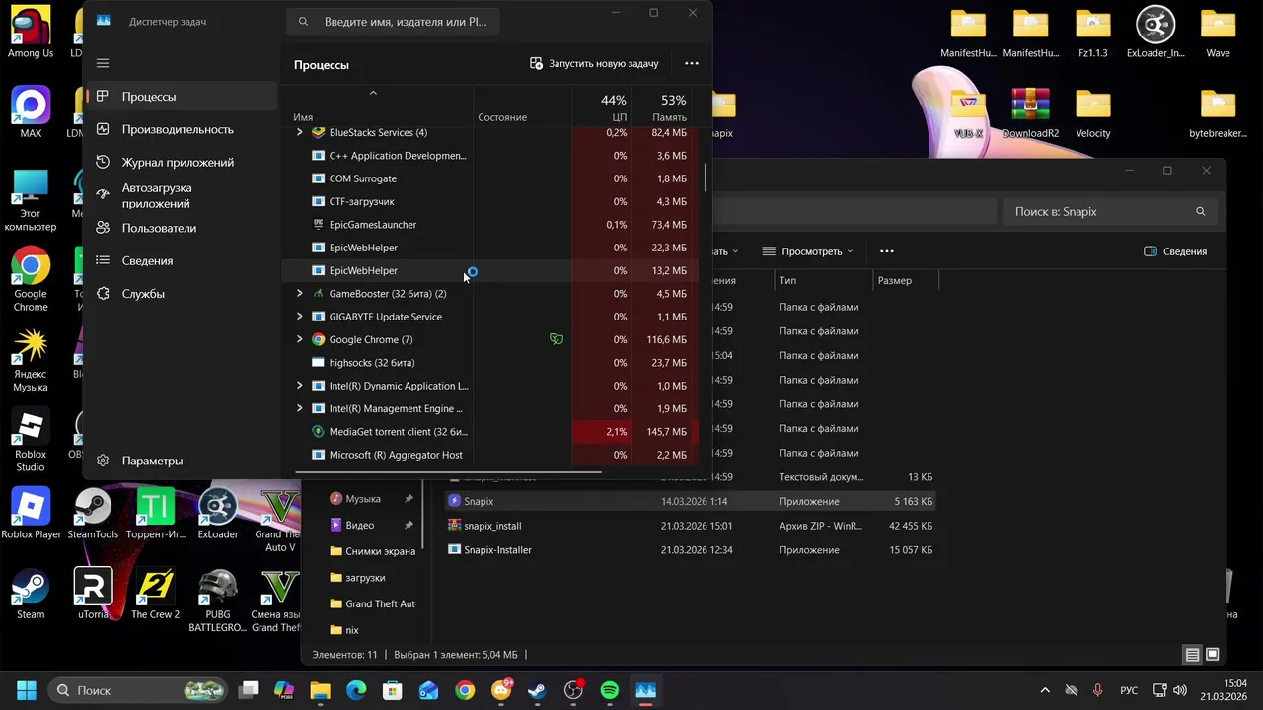1263x710 pixels.
Task: Sort by ЦП column header
Action: (x=602, y=107)
